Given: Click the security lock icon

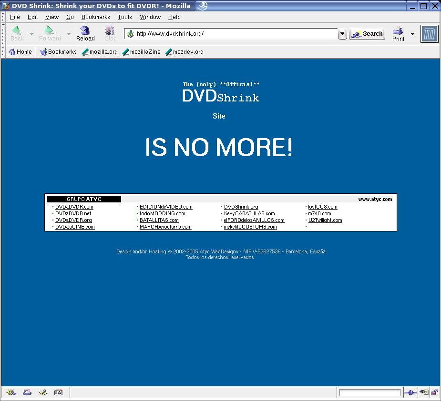Looking at the screenshot, I should click(x=435, y=392).
